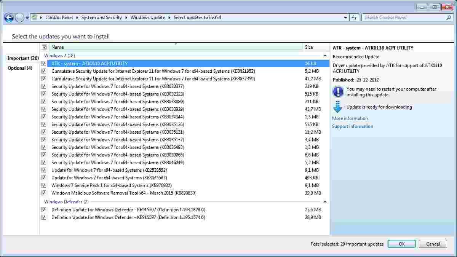Uncheck ATK0110 ACPI UTILITY update checkbox
This screenshot has height=257, width=457.
pyautogui.click(x=44, y=64)
